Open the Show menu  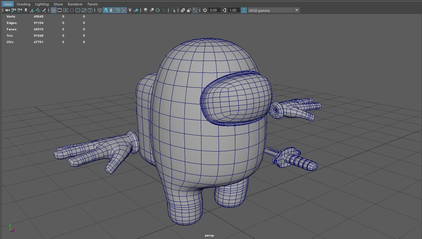pyautogui.click(x=58, y=4)
